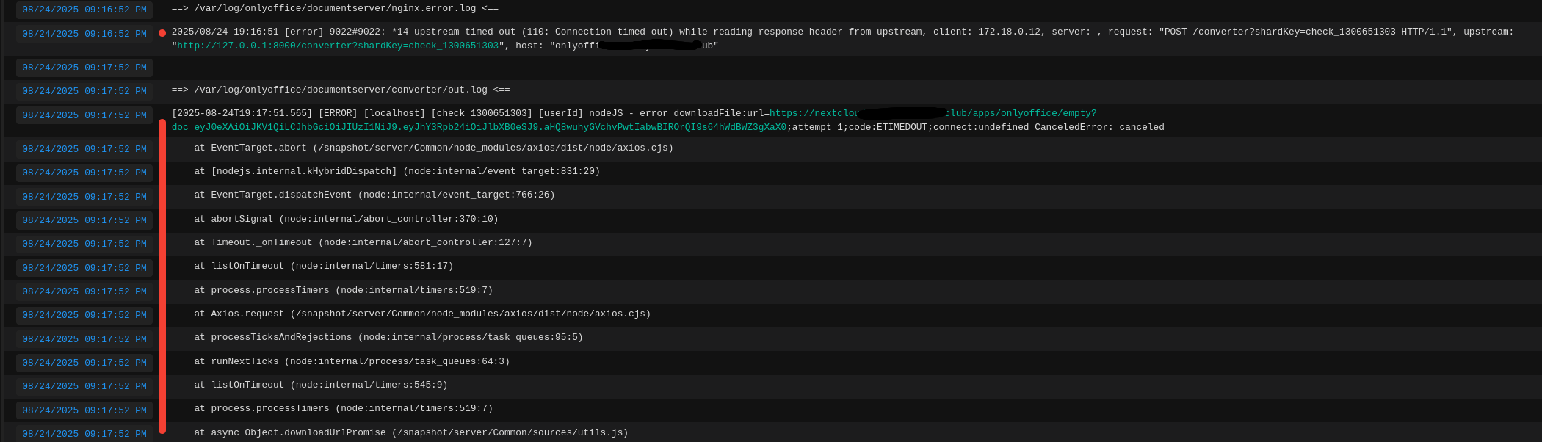Click timestamp of the upstream timed out error
Screen dimensions: 1542x442
(84, 34)
